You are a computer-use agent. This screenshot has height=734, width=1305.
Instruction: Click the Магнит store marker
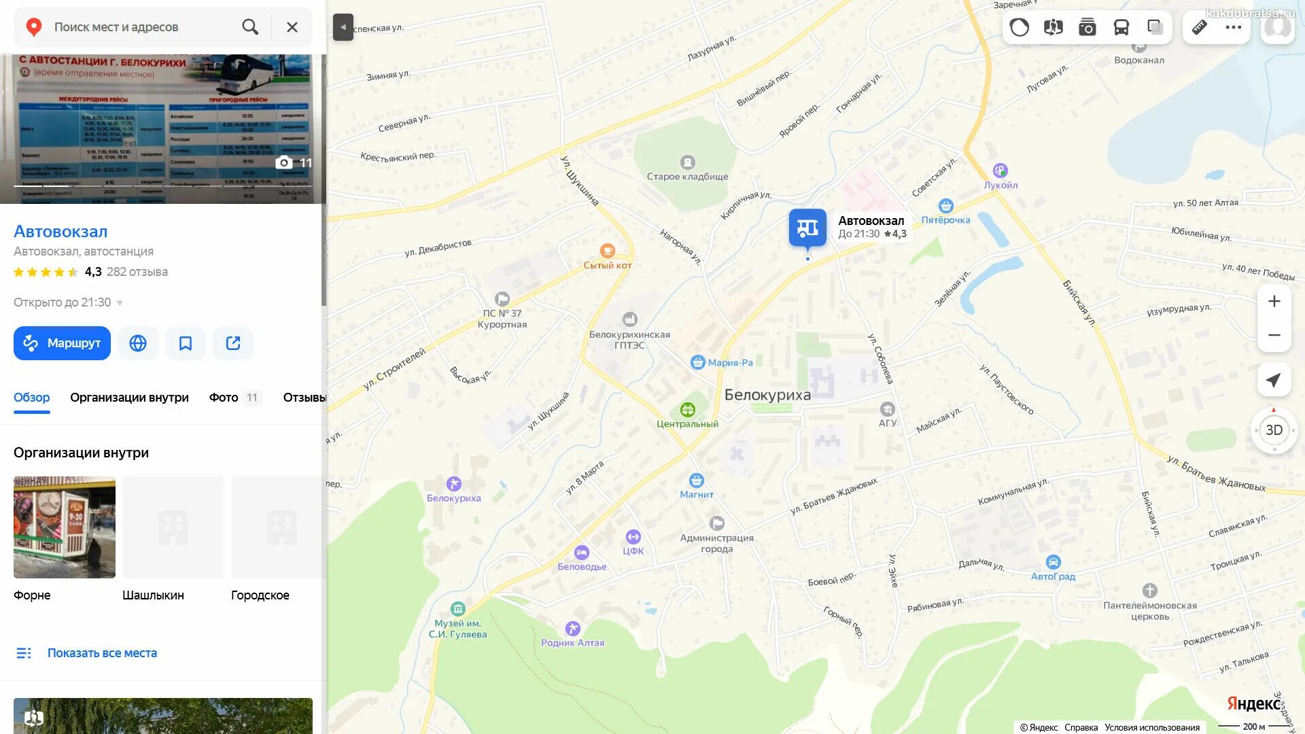tap(697, 480)
